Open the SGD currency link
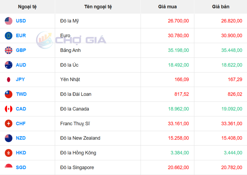This screenshot has width=247, height=175. point(21,168)
